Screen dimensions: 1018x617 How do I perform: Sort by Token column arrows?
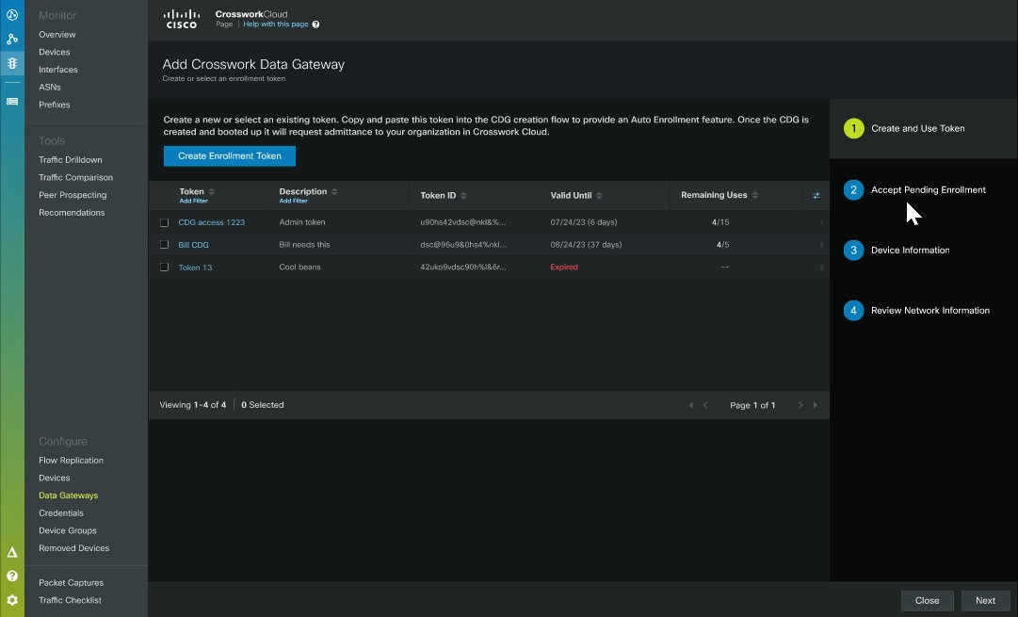coord(212,191)
